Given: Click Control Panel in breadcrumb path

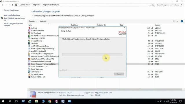Looking at the screenshot, I should click(x=25, y=5).
